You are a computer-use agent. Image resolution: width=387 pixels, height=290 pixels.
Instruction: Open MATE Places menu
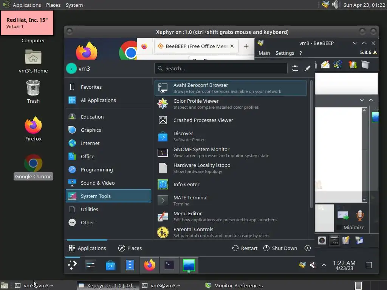[53, 5]
